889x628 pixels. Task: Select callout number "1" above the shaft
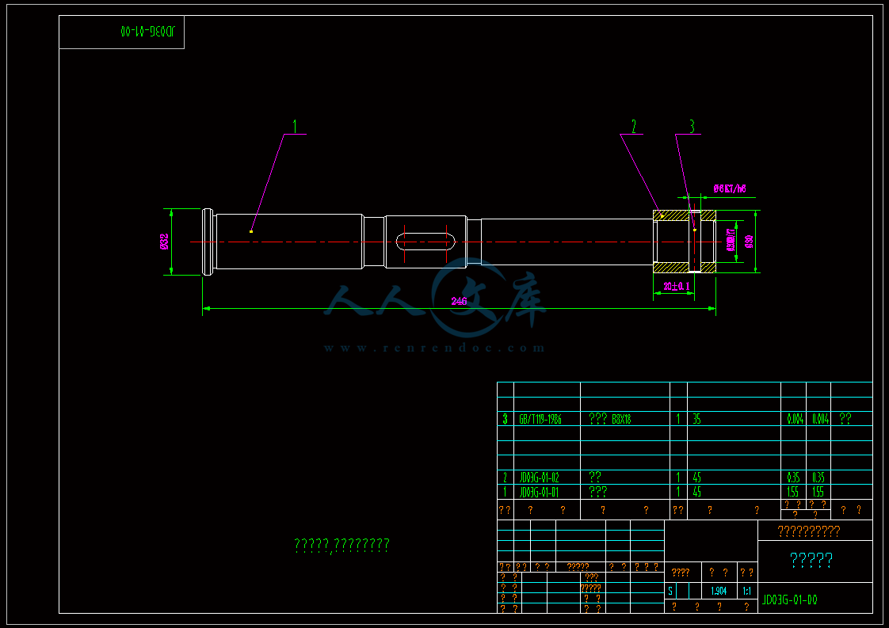click(295, 126)
